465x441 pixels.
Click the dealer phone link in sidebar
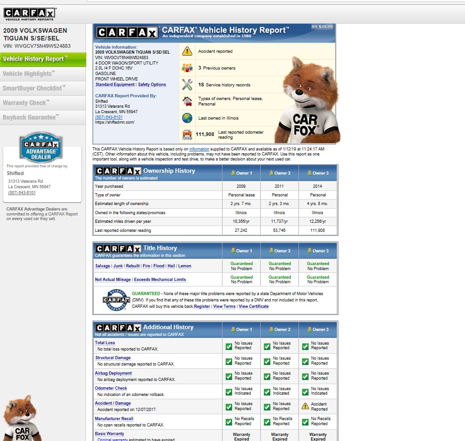pos(22,193)
